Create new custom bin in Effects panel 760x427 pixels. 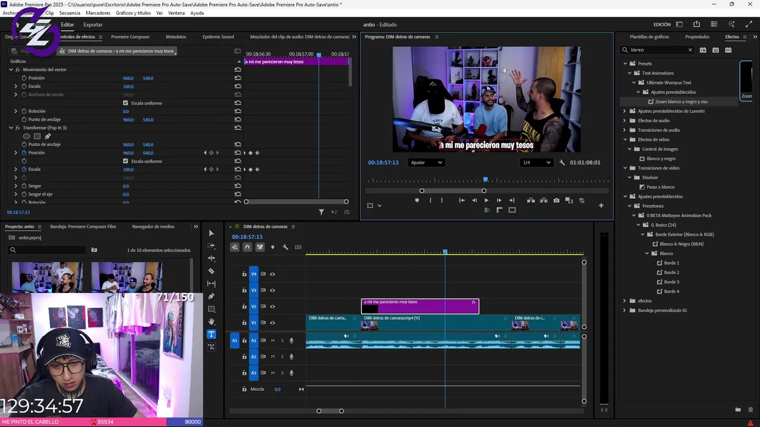tap(738, 409)
